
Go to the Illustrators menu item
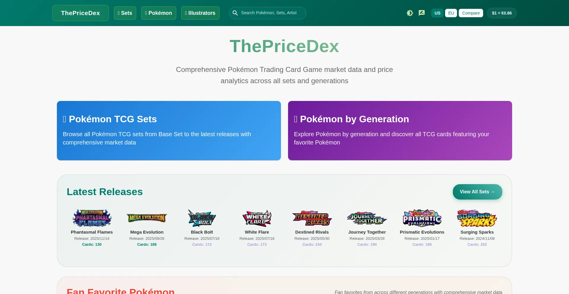tap(200, 13)
